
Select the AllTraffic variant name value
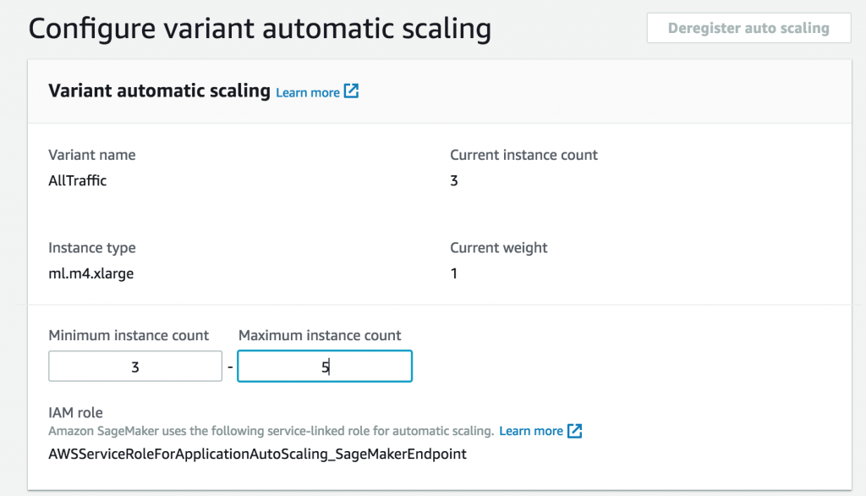78,180
